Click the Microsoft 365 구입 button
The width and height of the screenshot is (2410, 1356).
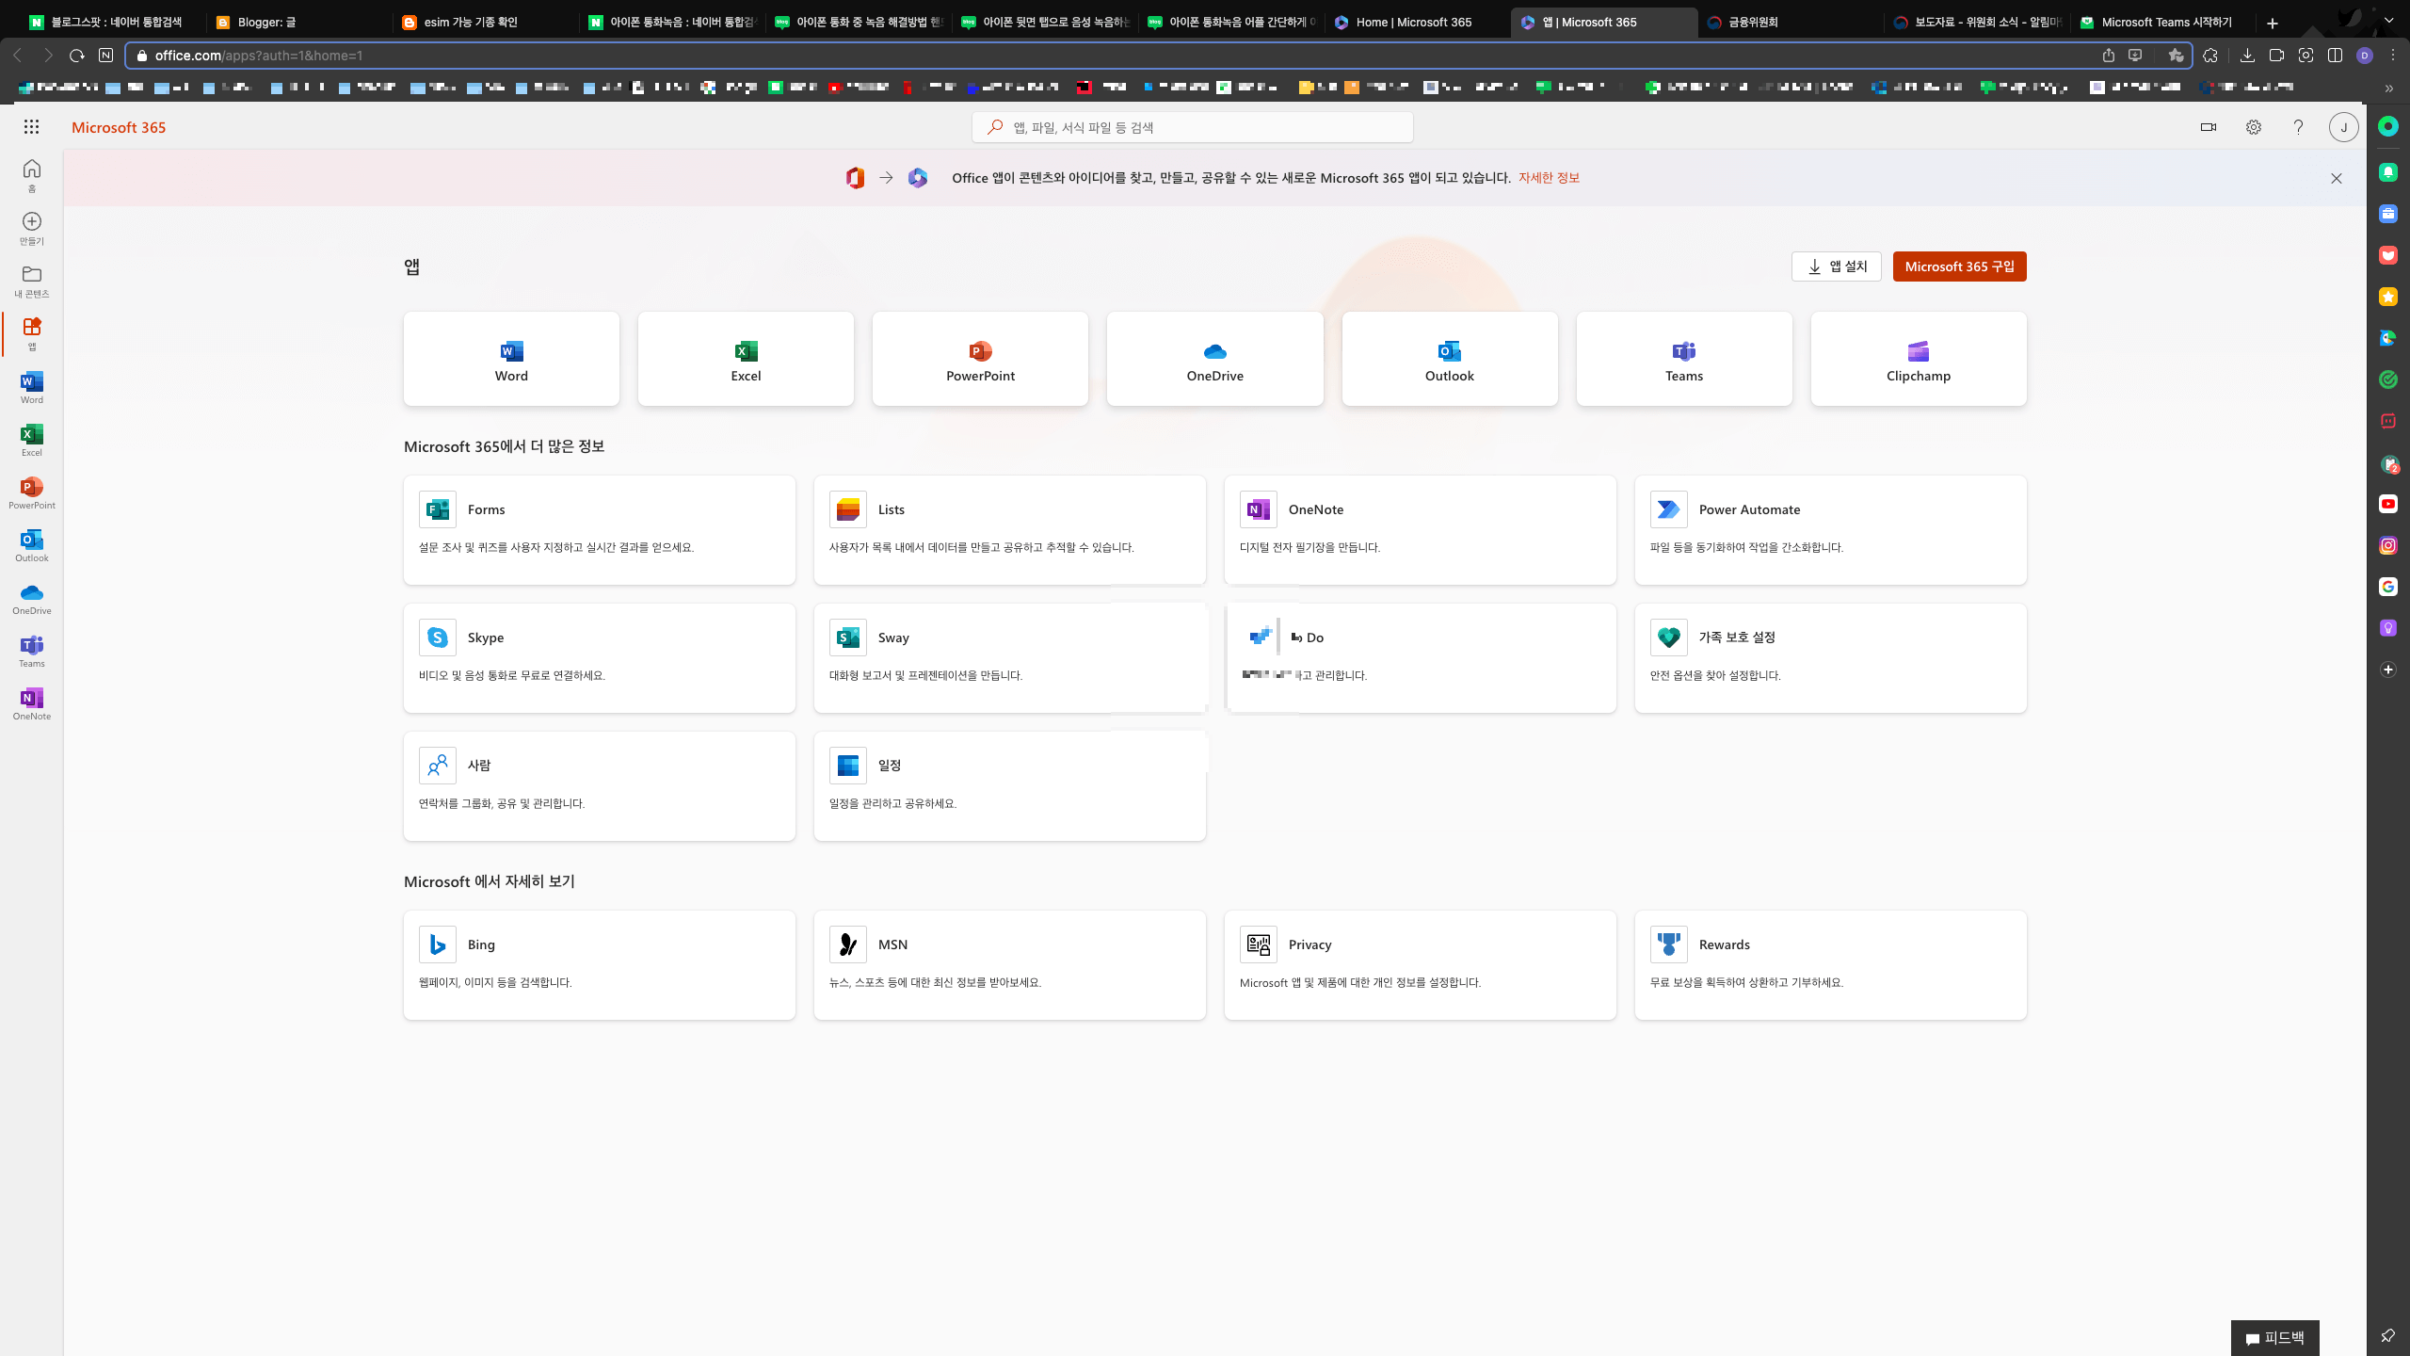click(1959, 266)
